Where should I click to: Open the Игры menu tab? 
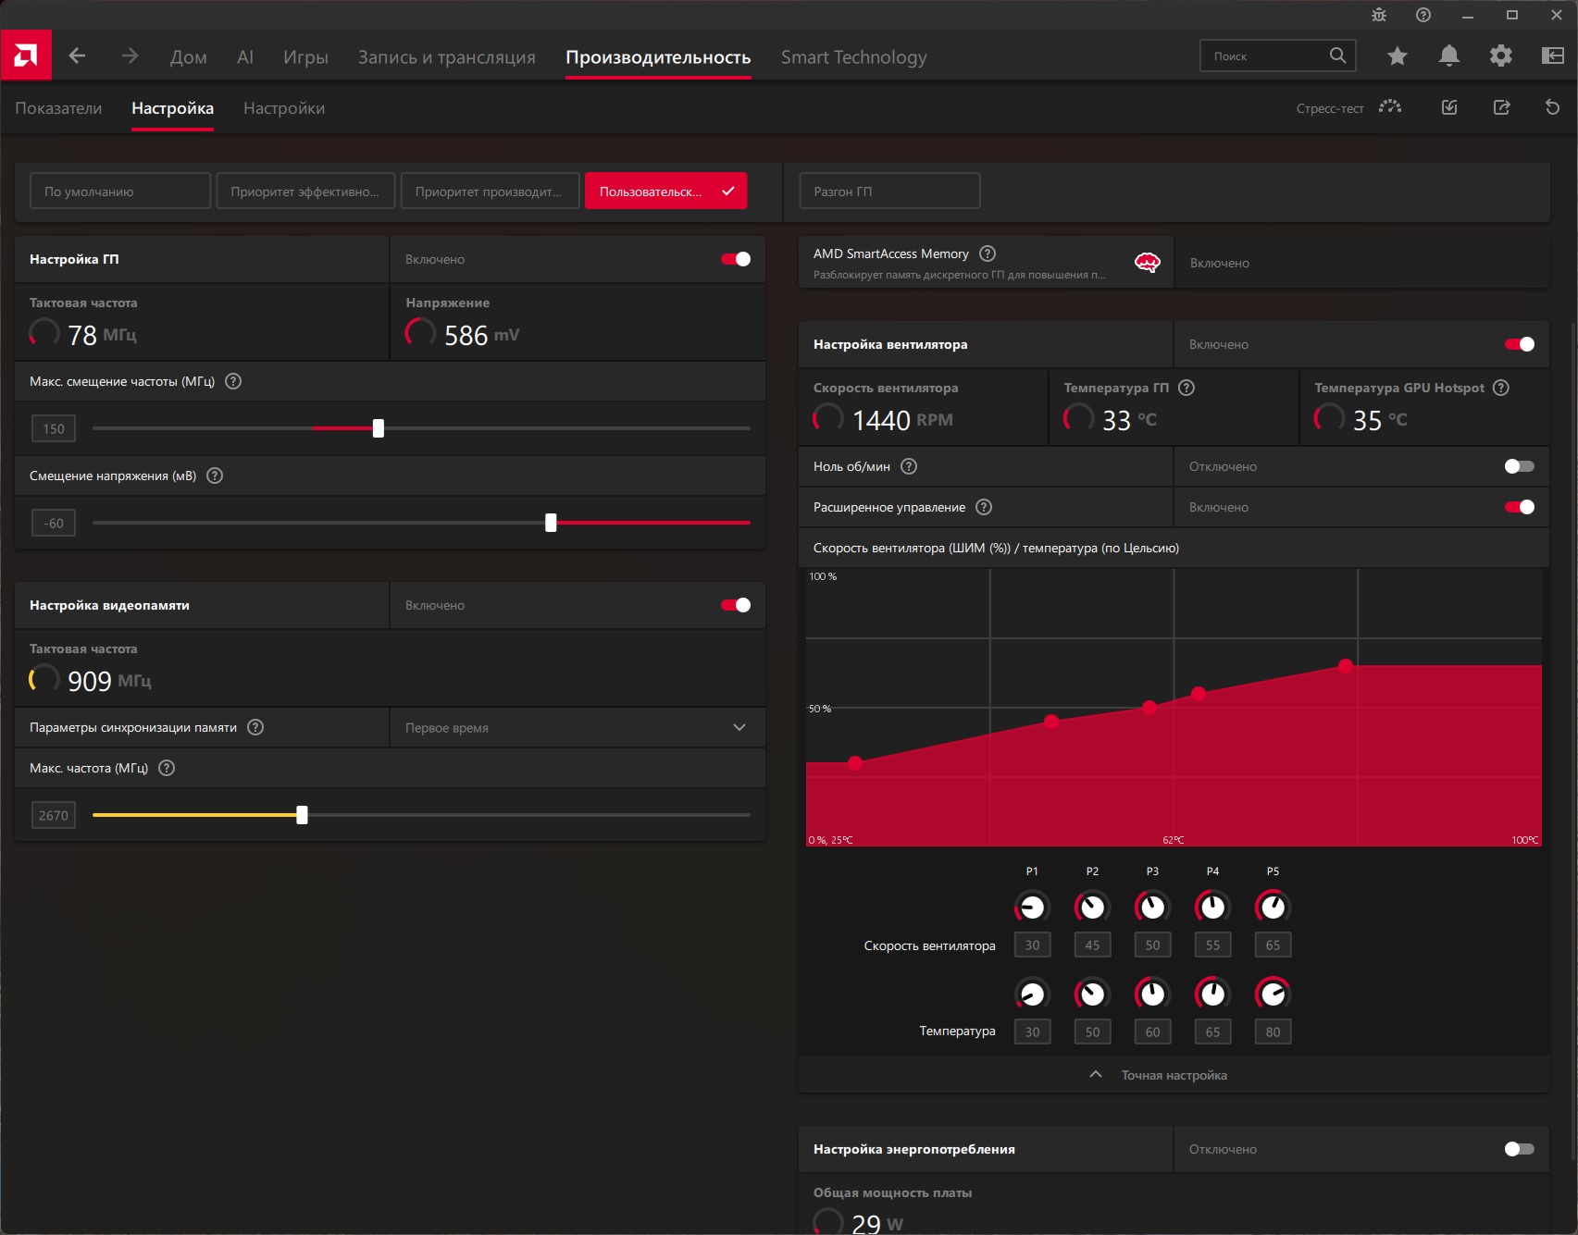point(305,57)
